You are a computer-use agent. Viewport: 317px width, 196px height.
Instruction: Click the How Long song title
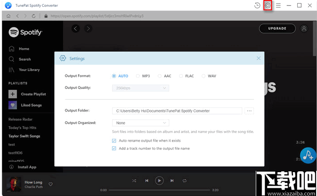click(x=33, y=182)
